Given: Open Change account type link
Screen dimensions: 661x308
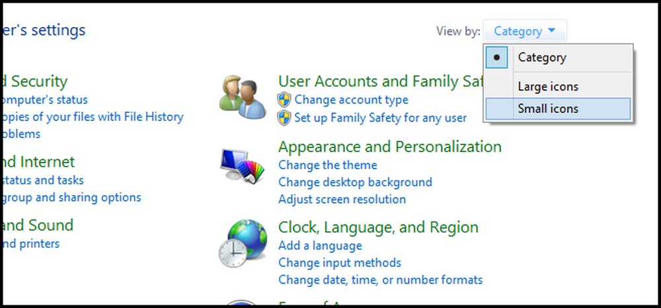Looking at the screenshot, I should coord(351,100).
